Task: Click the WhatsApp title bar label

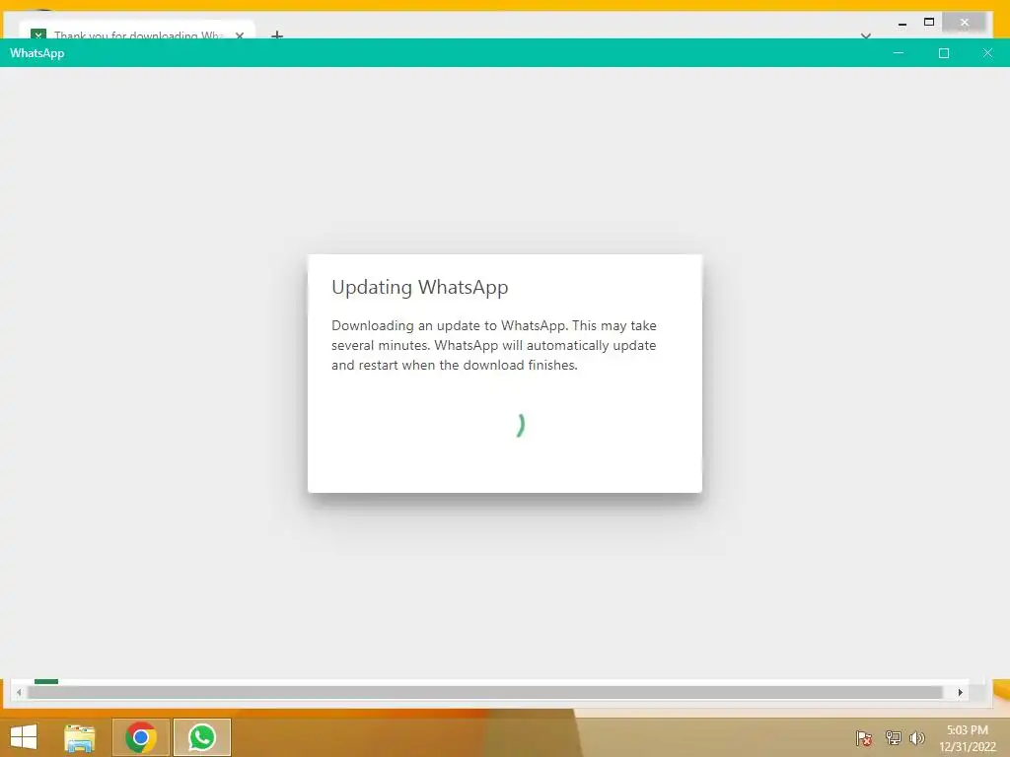Action: pos(36,53)
